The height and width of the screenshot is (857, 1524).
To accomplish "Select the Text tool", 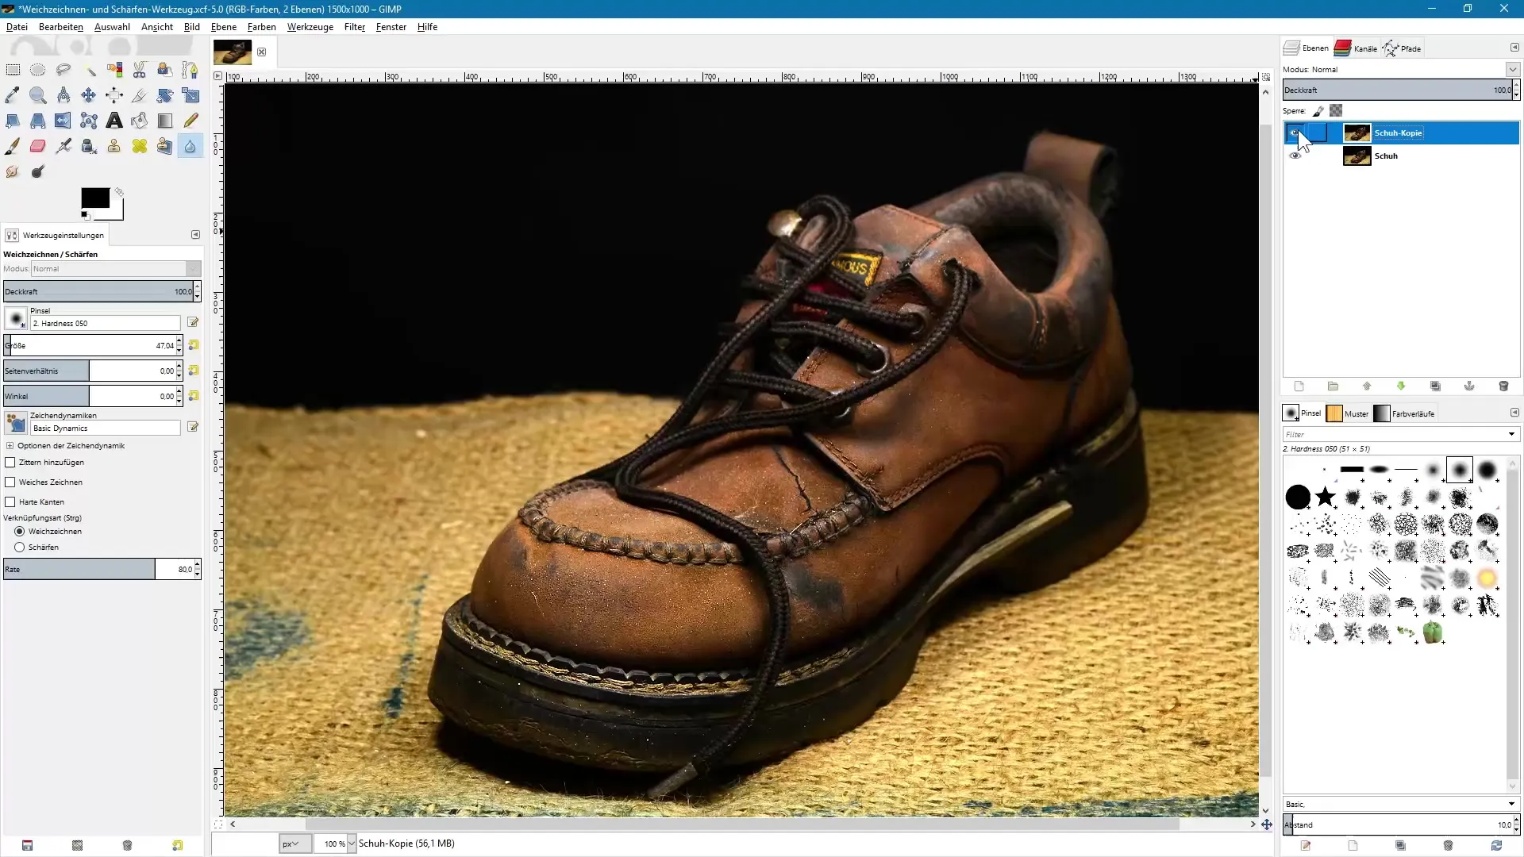I will pos(114,121).
